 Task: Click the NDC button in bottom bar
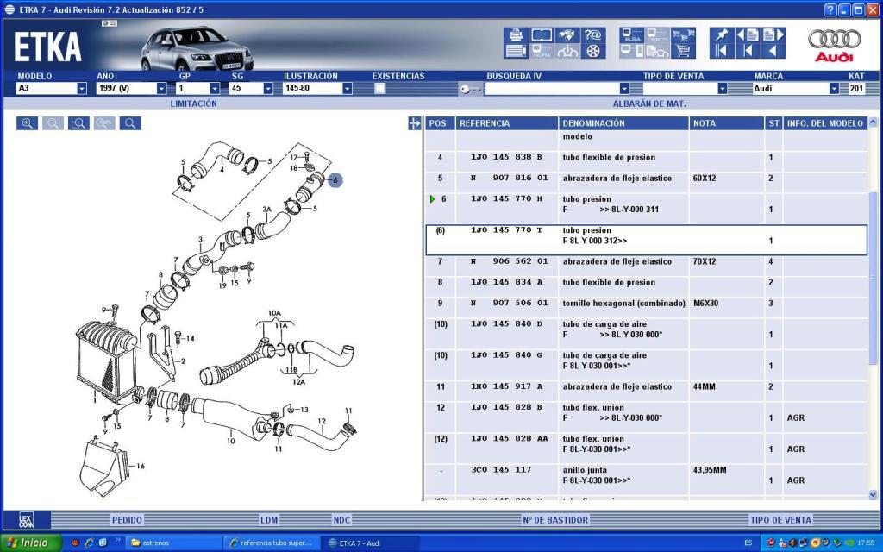341,520
